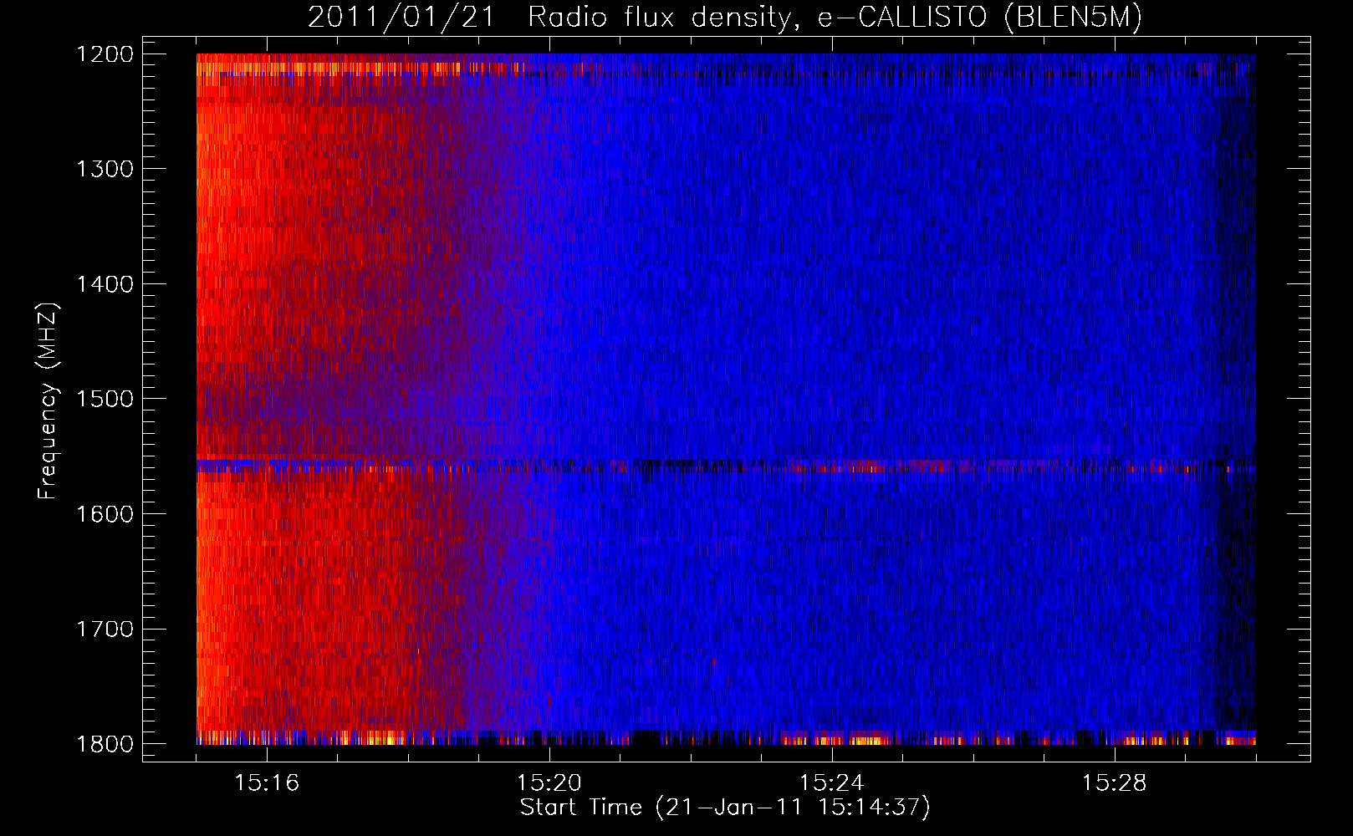
Task: Click the 1400 frequency tick label
Action: click(105, 284)
